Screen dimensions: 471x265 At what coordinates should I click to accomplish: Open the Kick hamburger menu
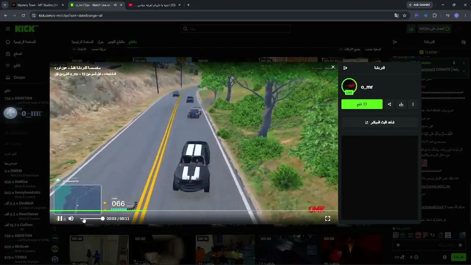click(8, 29)
